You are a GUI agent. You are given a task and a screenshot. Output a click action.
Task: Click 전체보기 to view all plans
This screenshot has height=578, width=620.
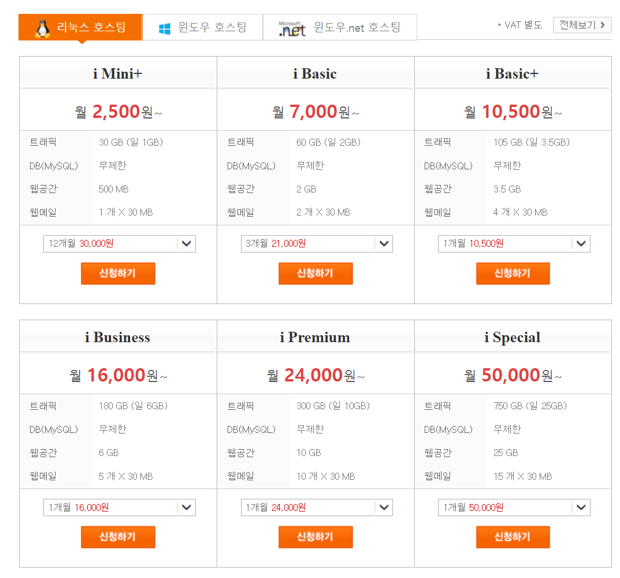[x=581, y=25]
